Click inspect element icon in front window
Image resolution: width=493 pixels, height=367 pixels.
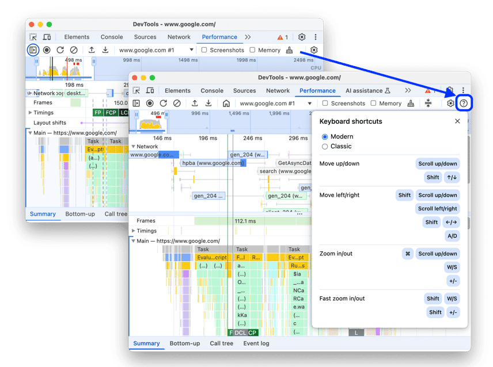tap(136, 90)
